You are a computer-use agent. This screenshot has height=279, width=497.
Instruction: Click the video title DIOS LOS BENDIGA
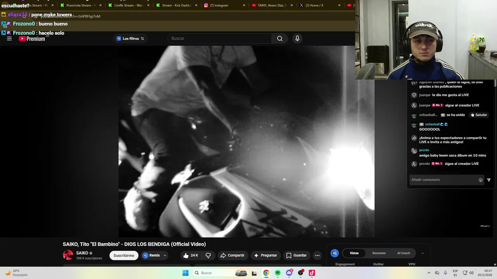point(134,244)
